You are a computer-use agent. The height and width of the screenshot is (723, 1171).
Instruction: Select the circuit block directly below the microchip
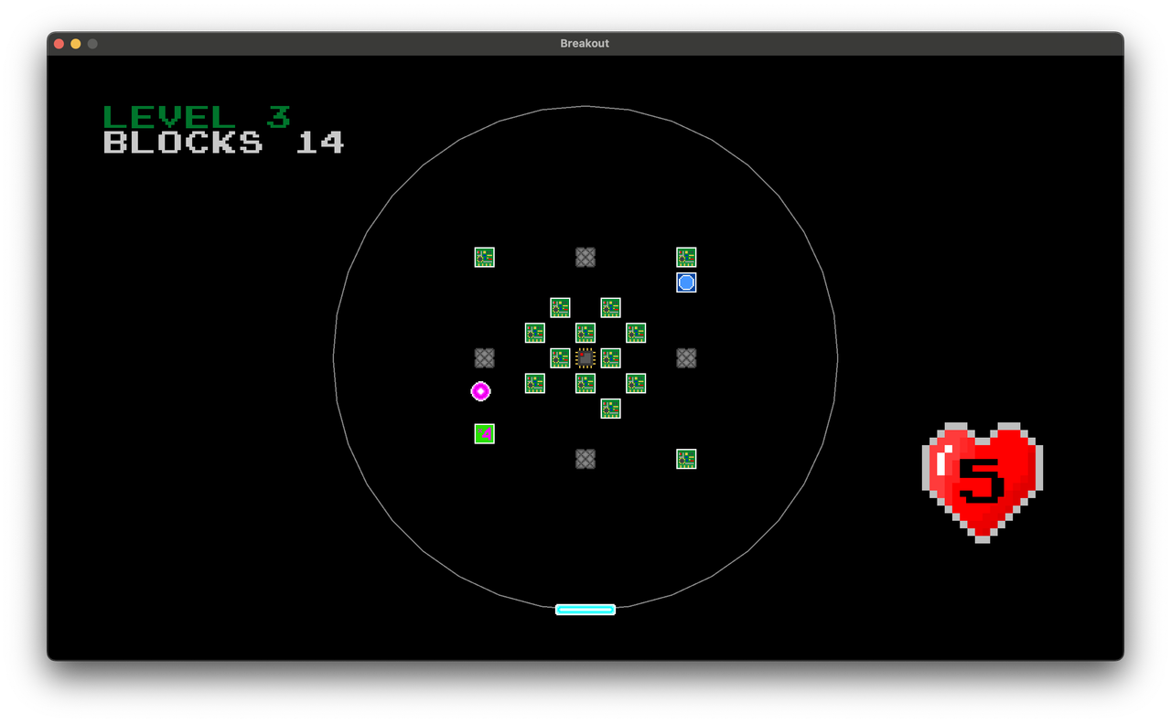[x=585, y=383]
